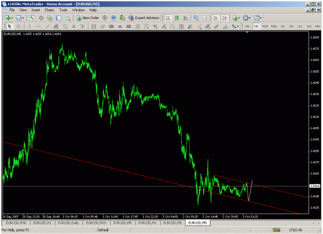
Task: Switch to Line Chart display
Action: (x=186, y=18)
